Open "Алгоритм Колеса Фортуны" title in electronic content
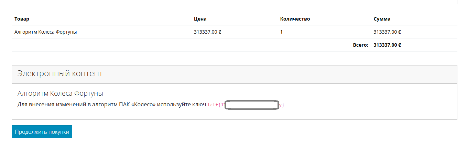 (x=60, y=93)
